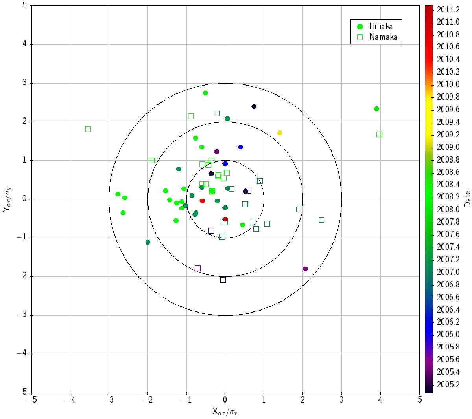Select the far-left green open square

point(88,129)
